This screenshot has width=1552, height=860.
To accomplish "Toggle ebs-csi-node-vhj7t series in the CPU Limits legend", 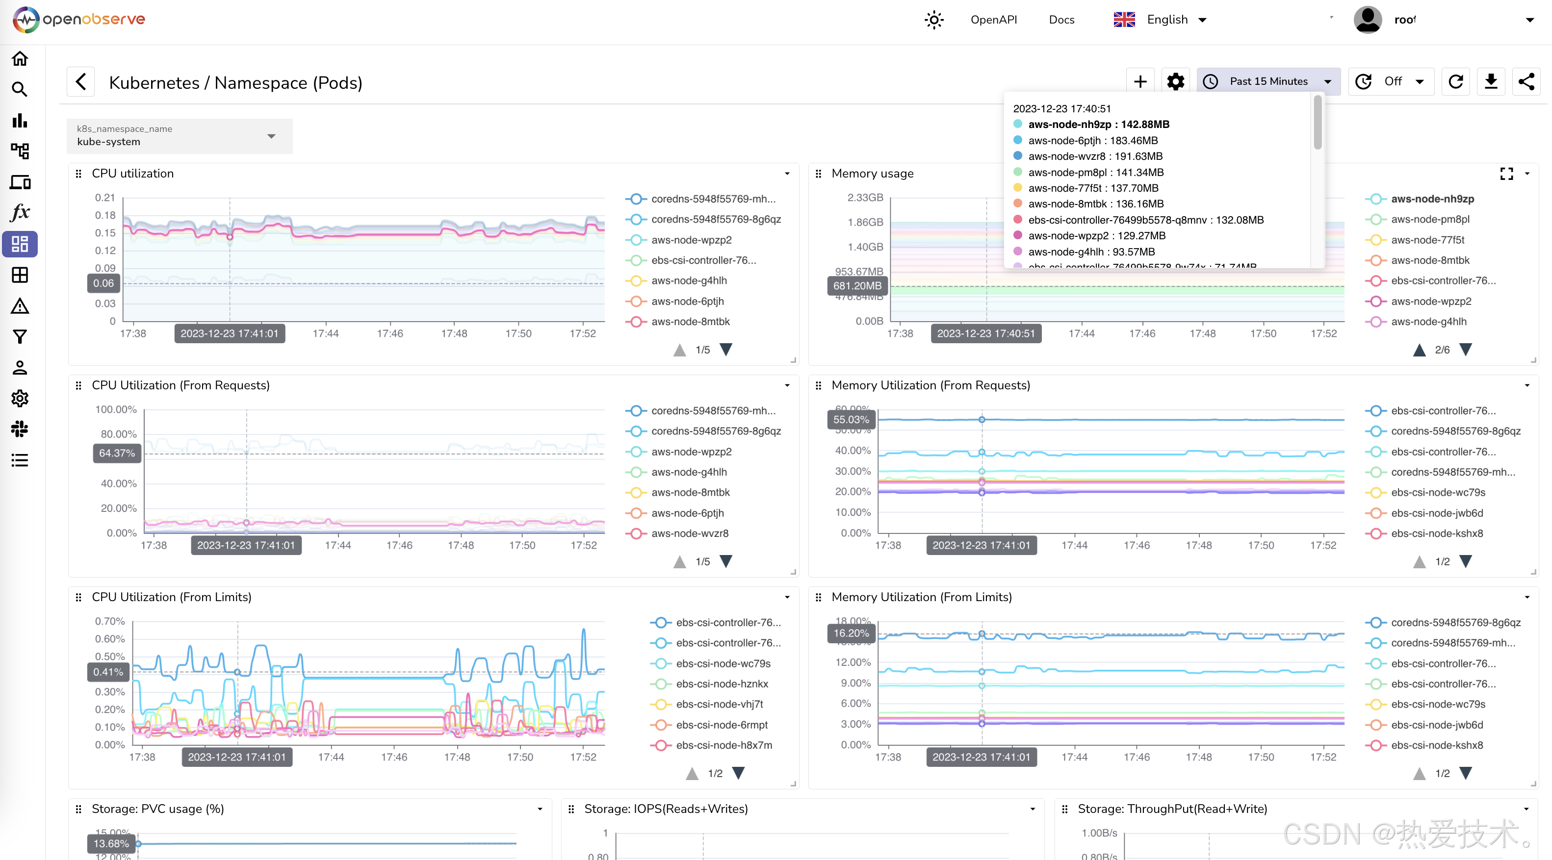I will pyautogui.click(x=719, y=704).
